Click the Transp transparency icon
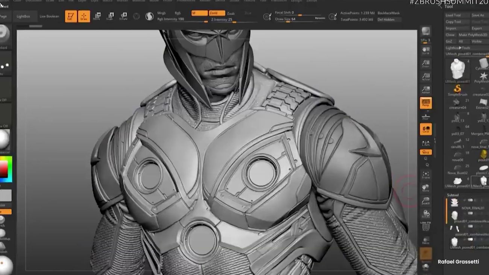This screenshot has width=489, height=275. point(426,241)
